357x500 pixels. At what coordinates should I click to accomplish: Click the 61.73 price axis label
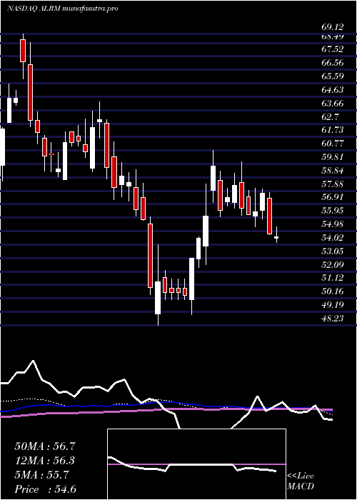pos(333,130)
